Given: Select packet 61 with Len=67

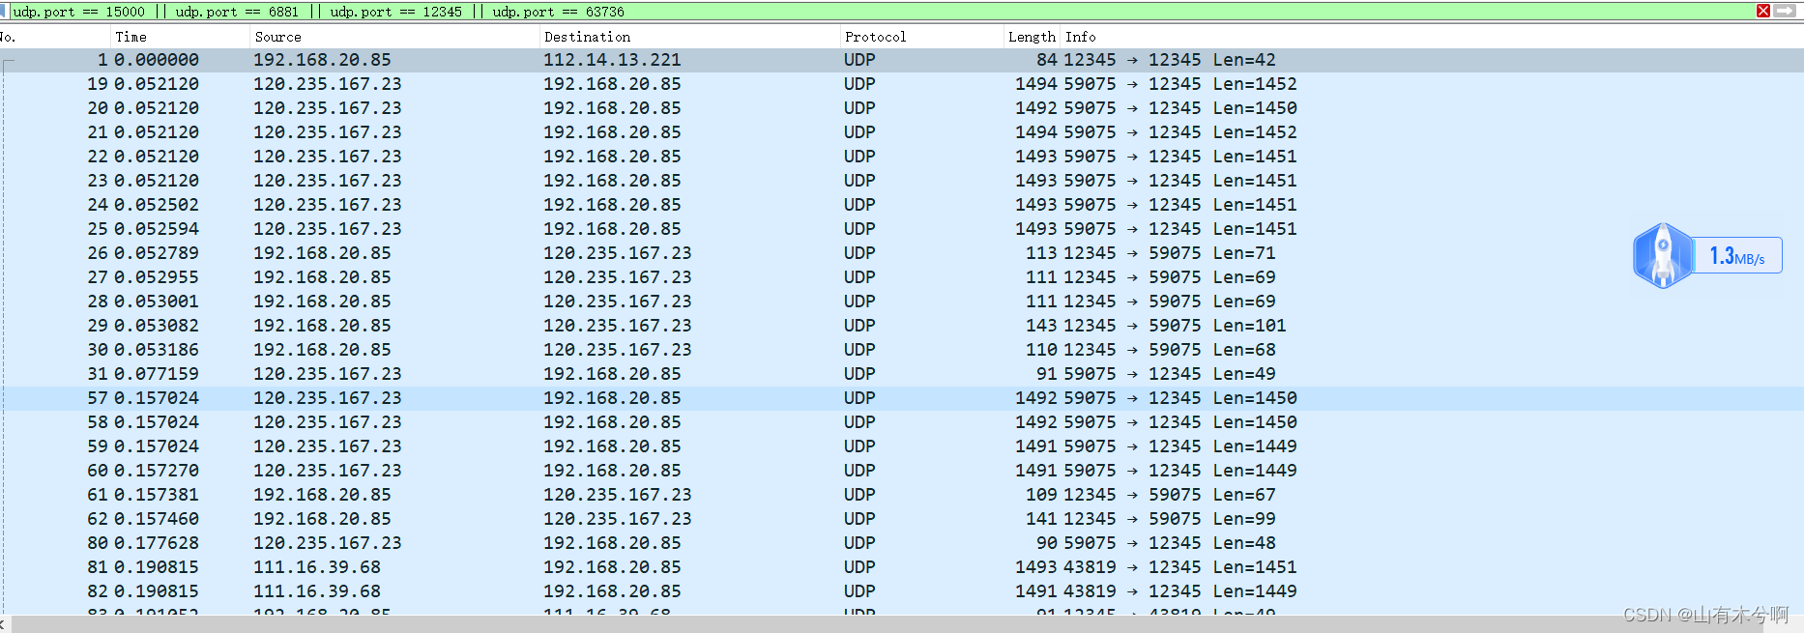Looking at the screenshot, I should coord(902,495).
